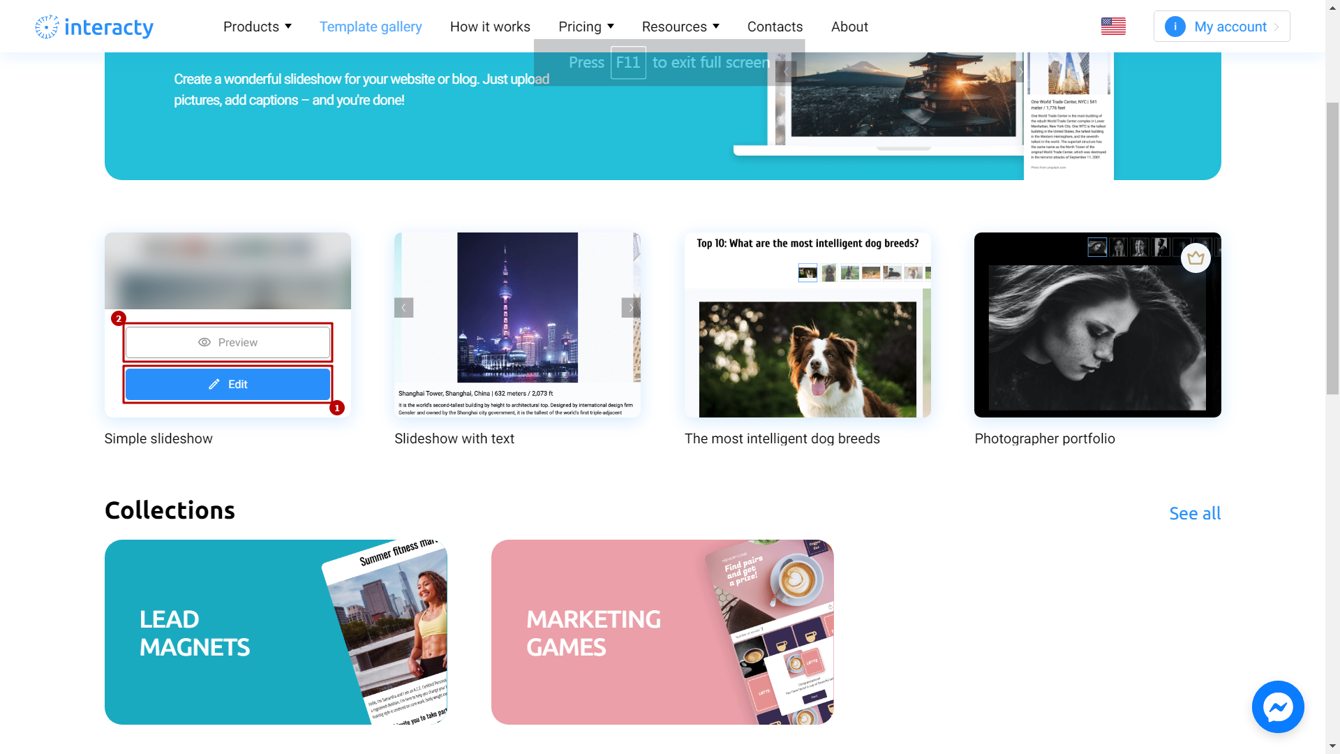The width and height of the screenshot is (1340, 754).
Task: Click the right arrow navigation icon on Slideshow with text
Action: [630, 307]
